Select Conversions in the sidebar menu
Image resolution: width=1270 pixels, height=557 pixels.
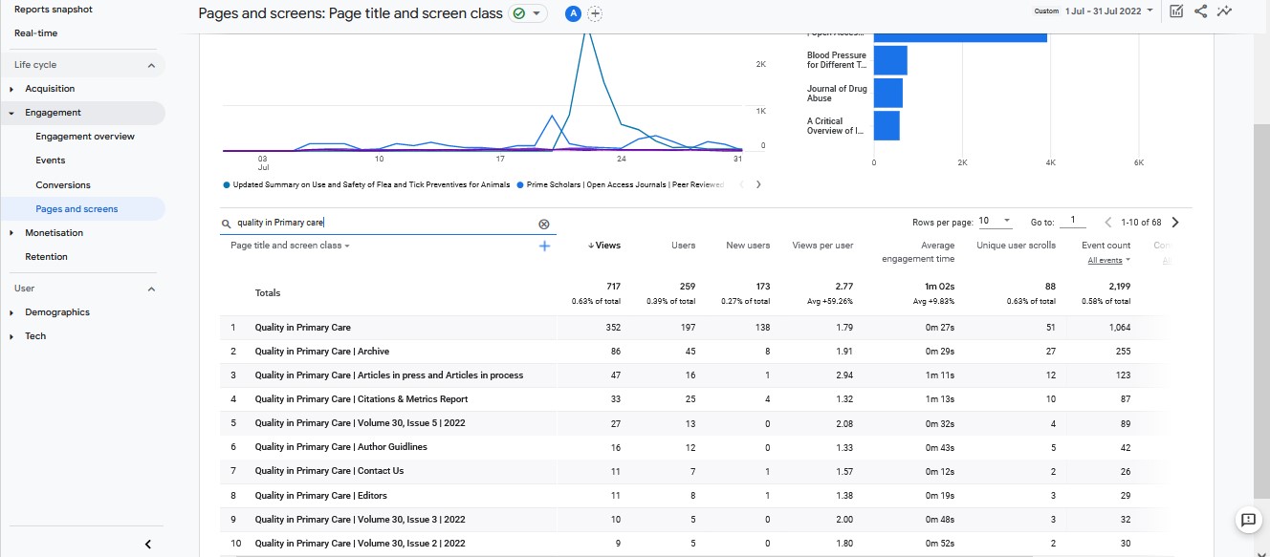tap(63, 184)
